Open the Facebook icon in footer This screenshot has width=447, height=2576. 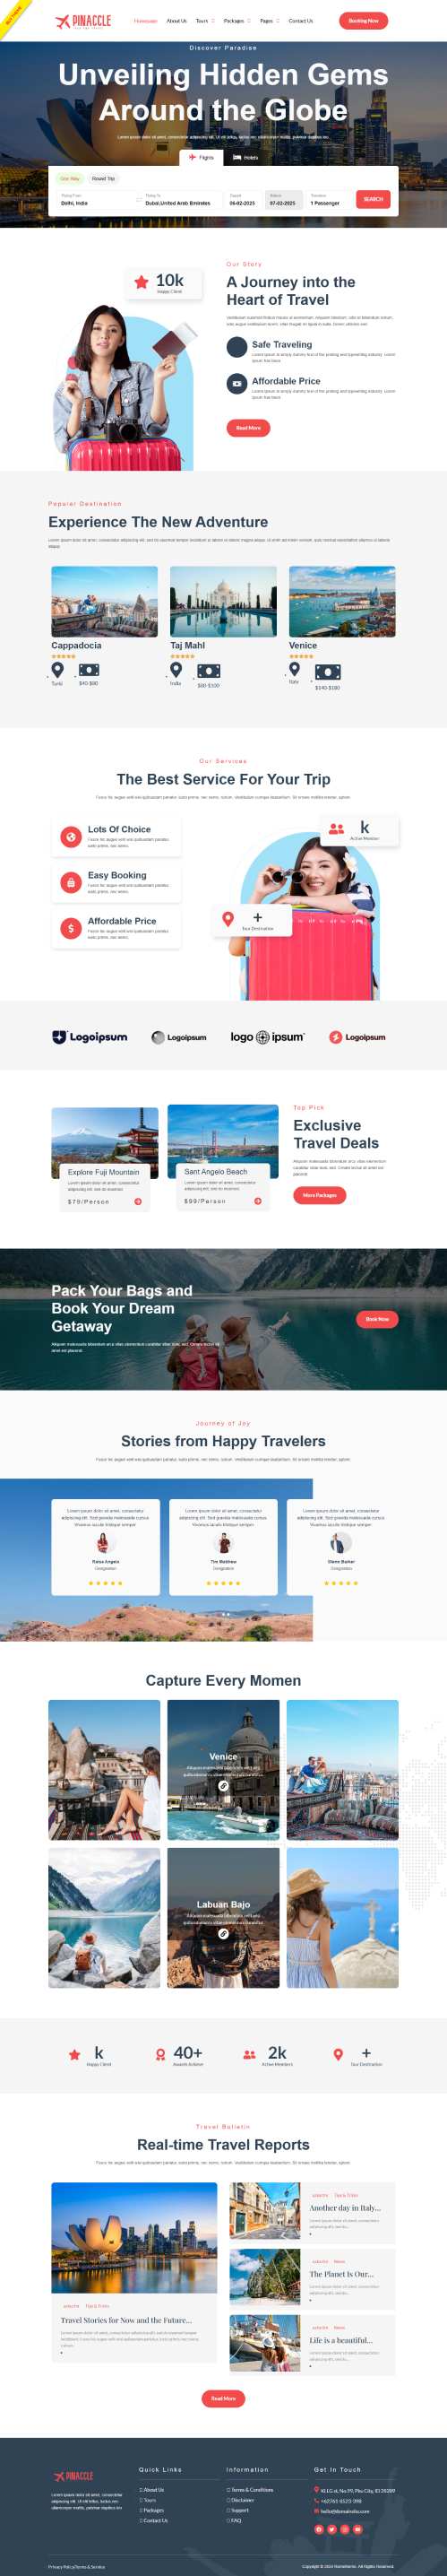pyautogui.click(x=319, y=2529)
